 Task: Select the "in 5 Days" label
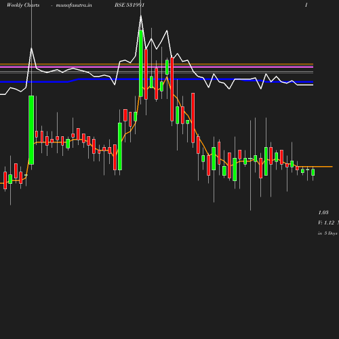tap(327, 233)
